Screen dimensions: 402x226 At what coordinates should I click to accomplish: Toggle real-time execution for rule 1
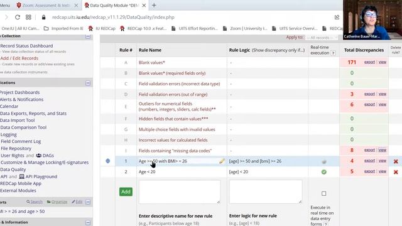pos(324,161)
